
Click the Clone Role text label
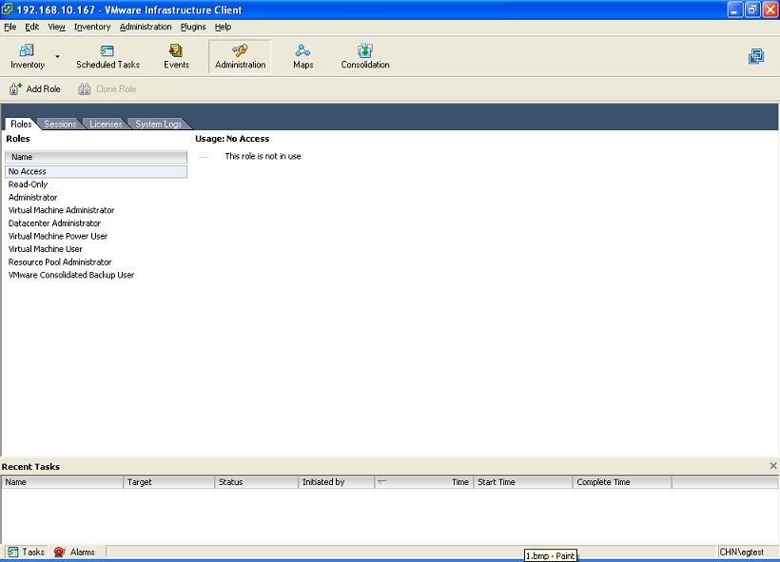116,89
